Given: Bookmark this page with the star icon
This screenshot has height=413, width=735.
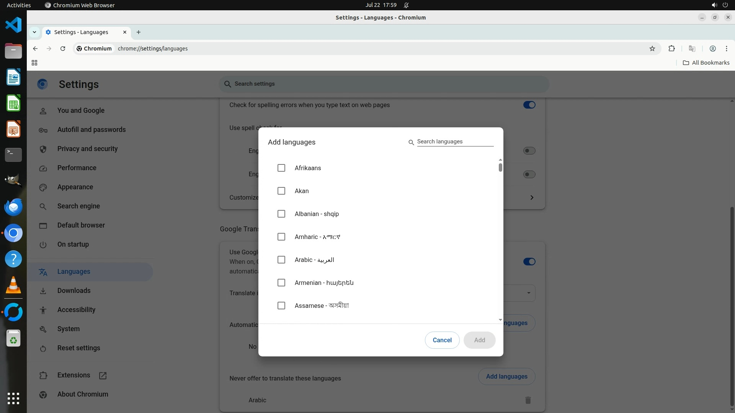Looking at the screenshot, I should coord(652,49).
